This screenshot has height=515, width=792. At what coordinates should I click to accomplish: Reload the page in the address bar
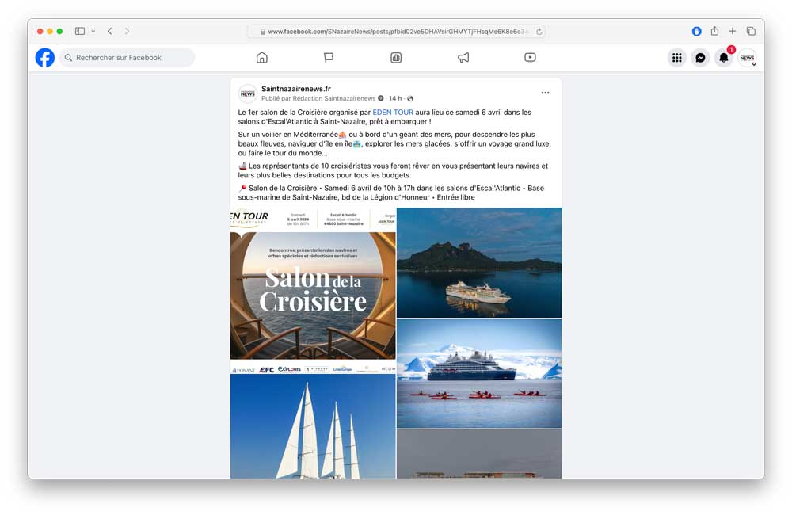pyautogui.click(x=539, y=32)
